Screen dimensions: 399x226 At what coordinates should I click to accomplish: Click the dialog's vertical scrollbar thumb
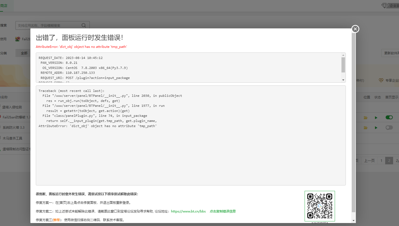(x=353, y=122)
